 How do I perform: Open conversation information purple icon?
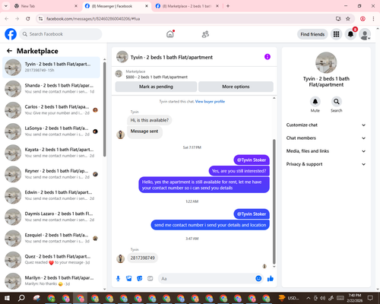coord(268,57)
